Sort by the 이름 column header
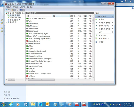134x107 pixels. pos(39,16)
